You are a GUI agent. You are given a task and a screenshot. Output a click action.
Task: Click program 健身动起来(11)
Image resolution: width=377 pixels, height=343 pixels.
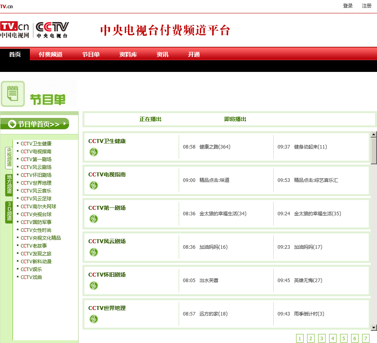tap(310, 147)
